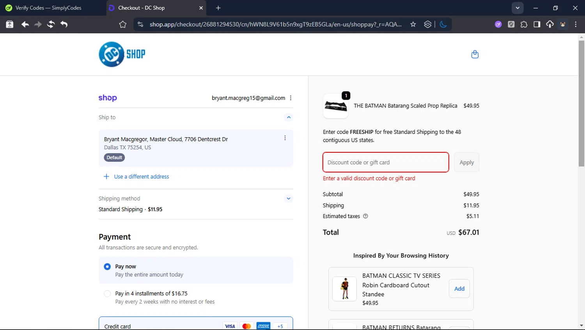Click the page vertical scrollbar

(x=581, y=103)
